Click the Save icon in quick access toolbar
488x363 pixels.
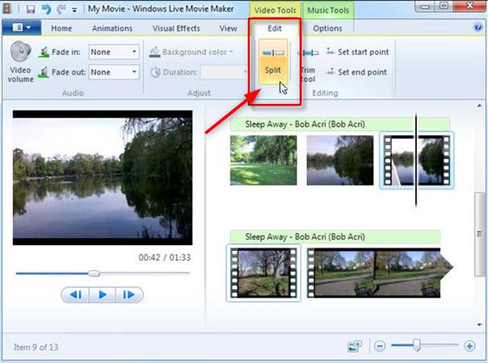31,9
